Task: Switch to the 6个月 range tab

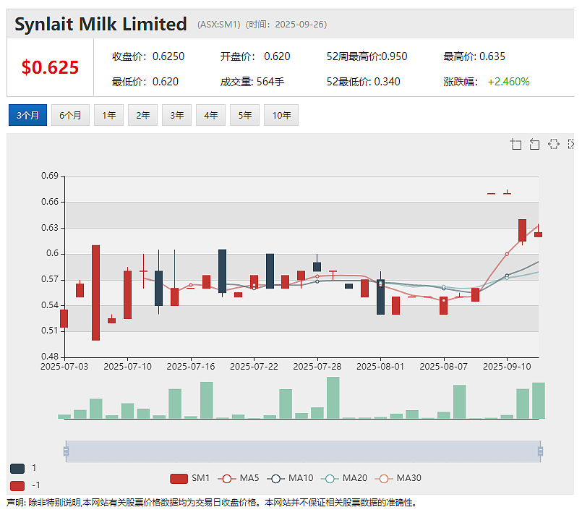Action: [70, 115]
